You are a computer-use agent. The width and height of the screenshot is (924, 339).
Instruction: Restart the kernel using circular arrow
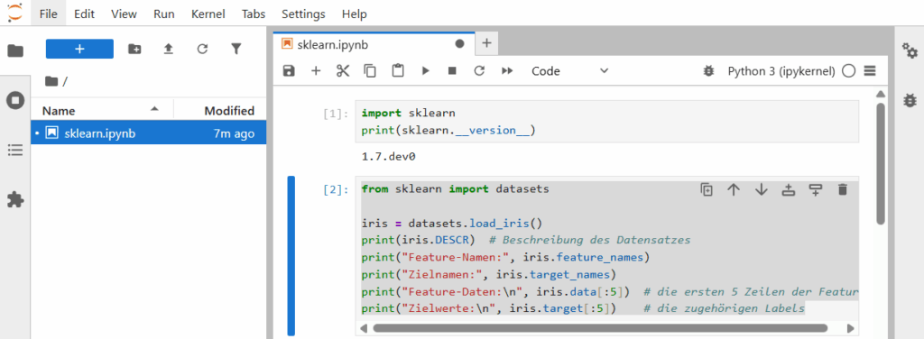[x=479, y=70]
